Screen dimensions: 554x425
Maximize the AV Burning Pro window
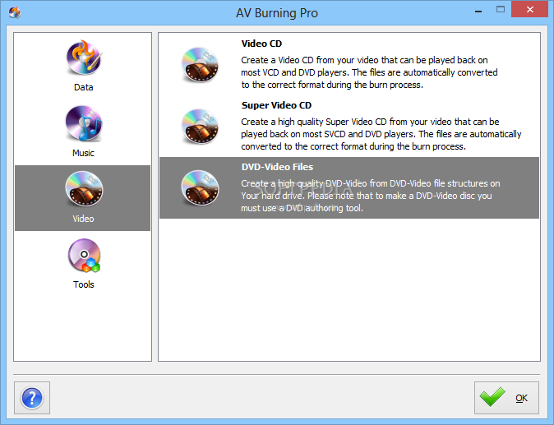pyautogui.click(x=501, y=10)
